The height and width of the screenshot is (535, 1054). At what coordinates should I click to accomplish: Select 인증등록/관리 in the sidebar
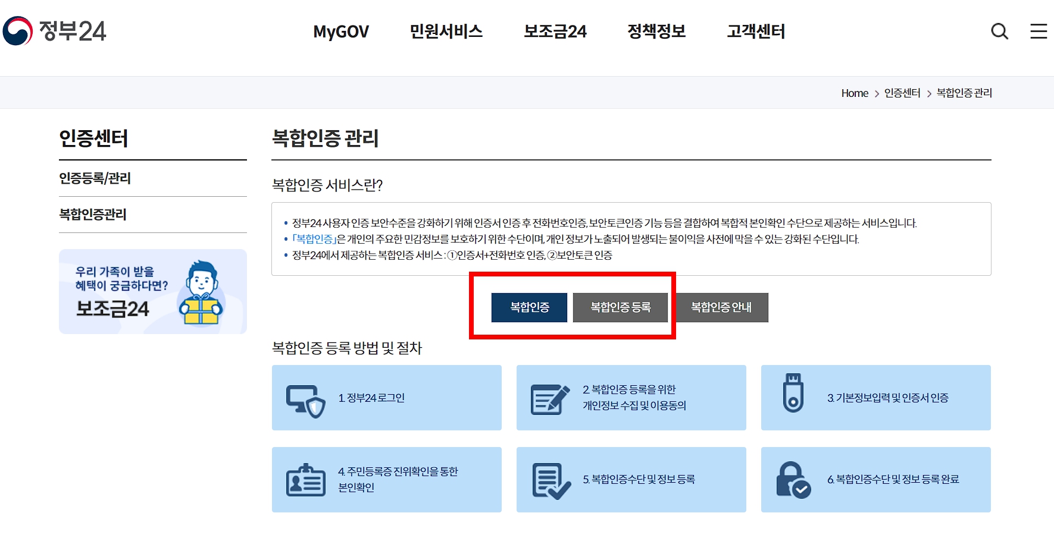click(x=95, y=178)
